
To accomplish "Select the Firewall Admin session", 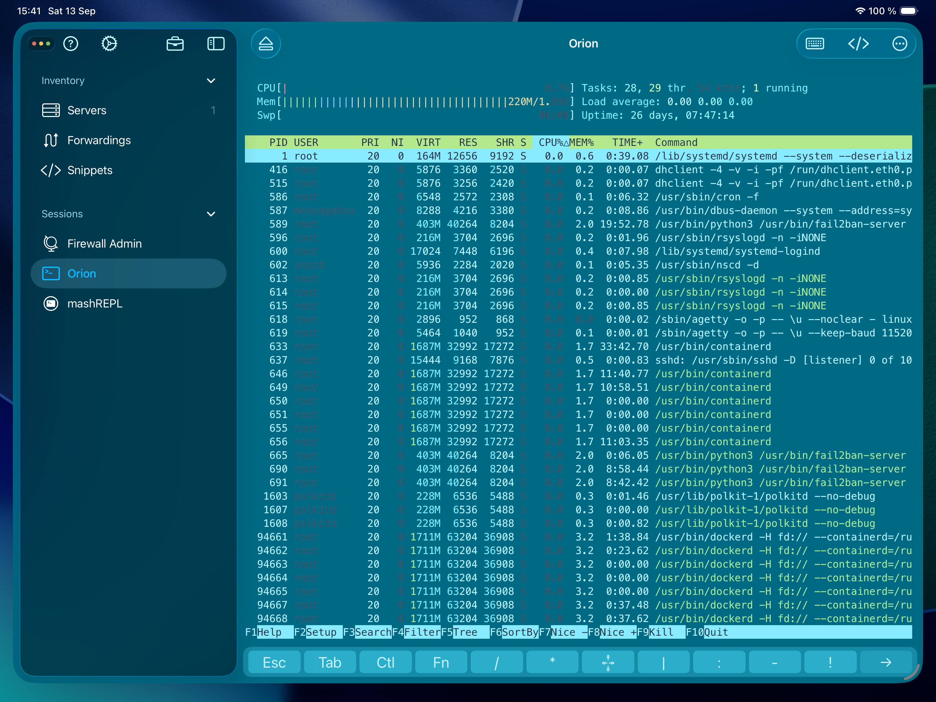I will [x=104, y=244].
